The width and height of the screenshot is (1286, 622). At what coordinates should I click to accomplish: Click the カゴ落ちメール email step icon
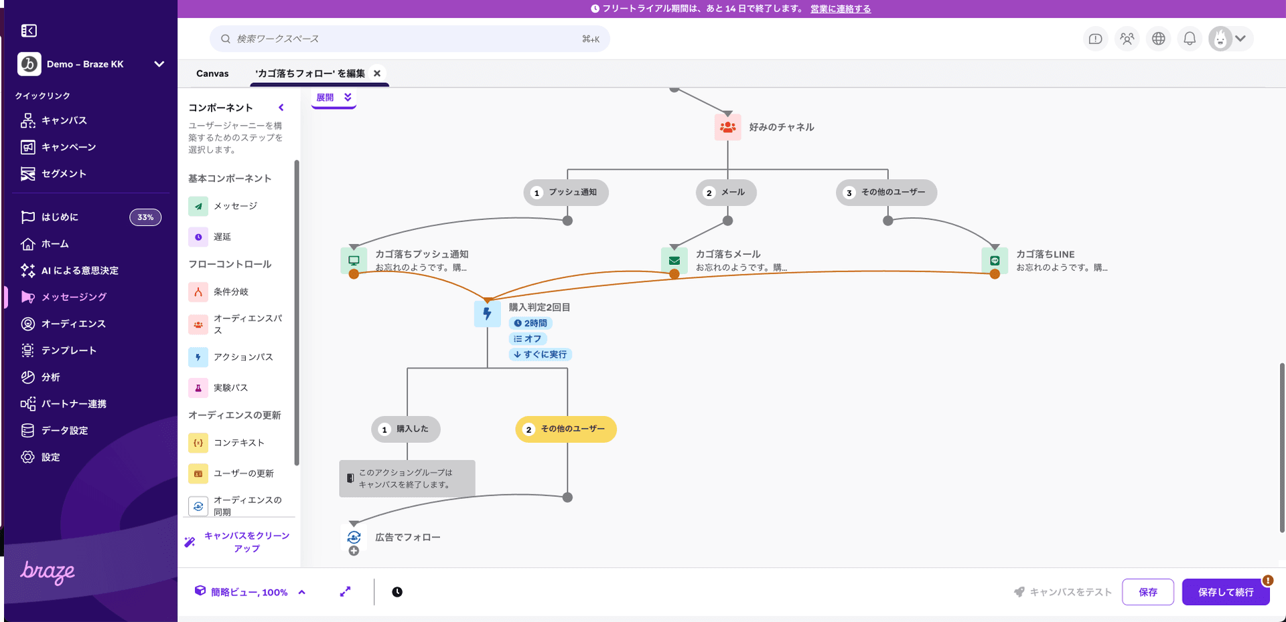(x=674, y=260)
